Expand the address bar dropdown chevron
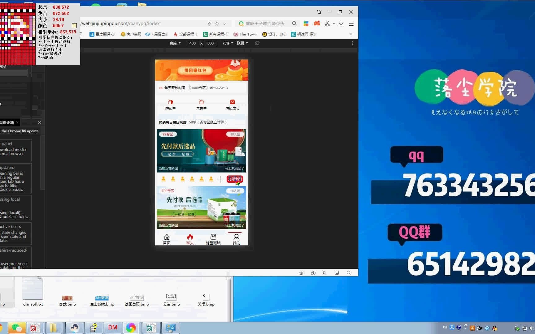 click(224, 24)
